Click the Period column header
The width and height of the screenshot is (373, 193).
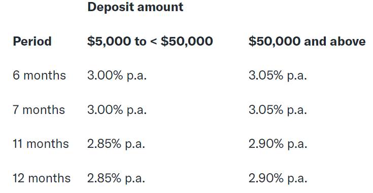[x=32, y=42]
